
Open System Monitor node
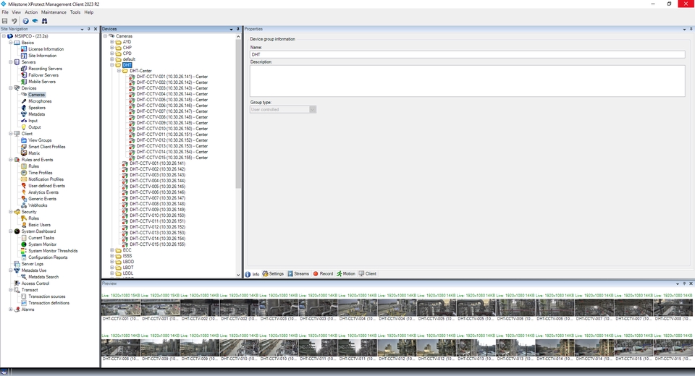tap(43, 244)
